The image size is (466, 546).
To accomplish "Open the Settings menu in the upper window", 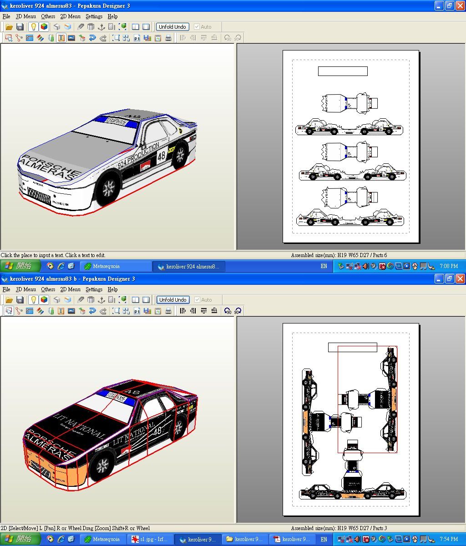I will (x=94, y=16).
